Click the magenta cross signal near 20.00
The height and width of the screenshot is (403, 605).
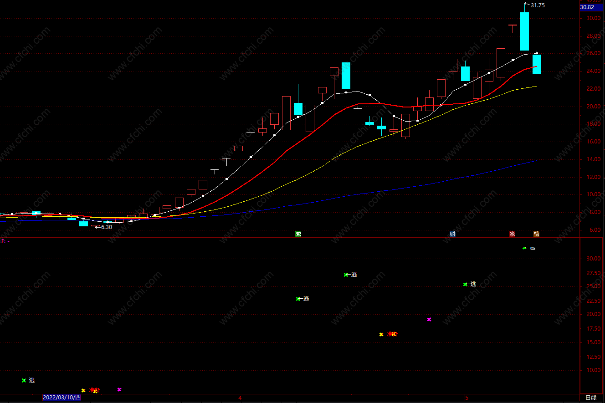coord(429,320)
